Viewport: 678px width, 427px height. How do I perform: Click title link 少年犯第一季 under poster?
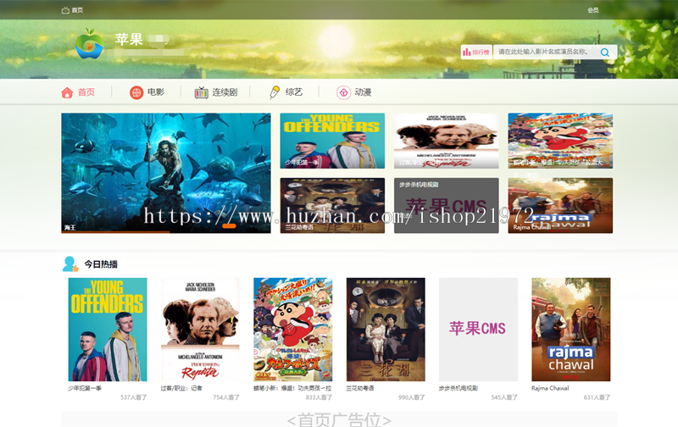tap(85, 388)
